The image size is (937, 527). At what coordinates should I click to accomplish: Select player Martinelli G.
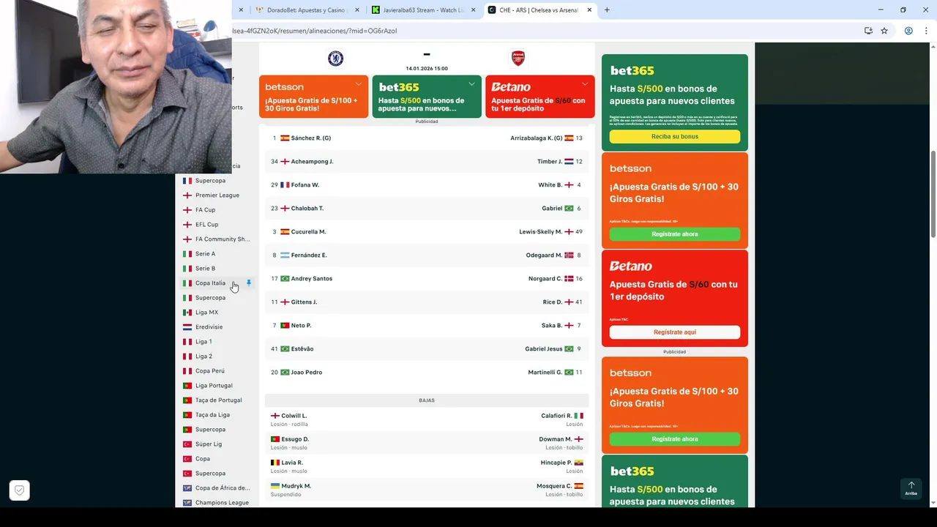(545, 373)
